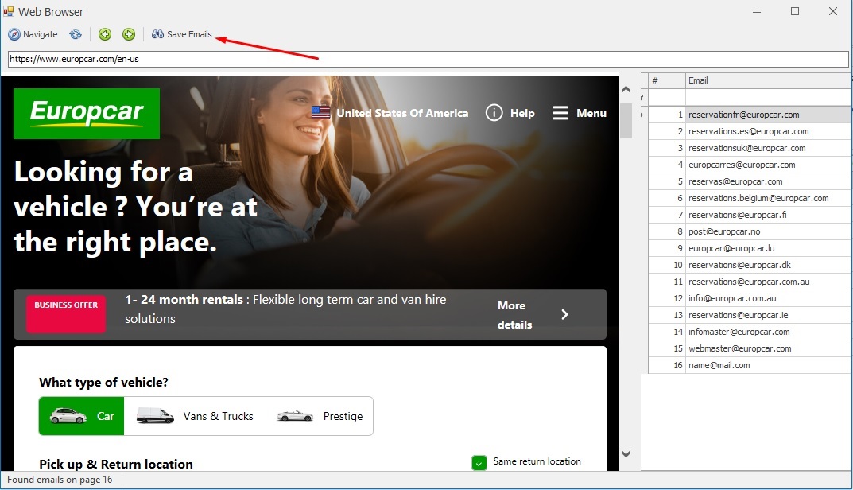Go forward with the green forward arrow

point(128,34)
